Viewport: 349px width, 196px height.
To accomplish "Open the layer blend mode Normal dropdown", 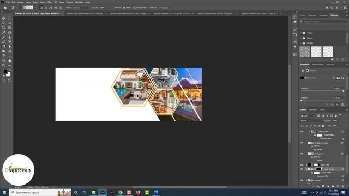I will point(311,121).
